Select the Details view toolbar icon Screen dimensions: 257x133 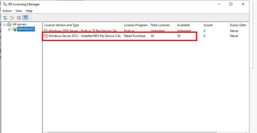[25, 18]
